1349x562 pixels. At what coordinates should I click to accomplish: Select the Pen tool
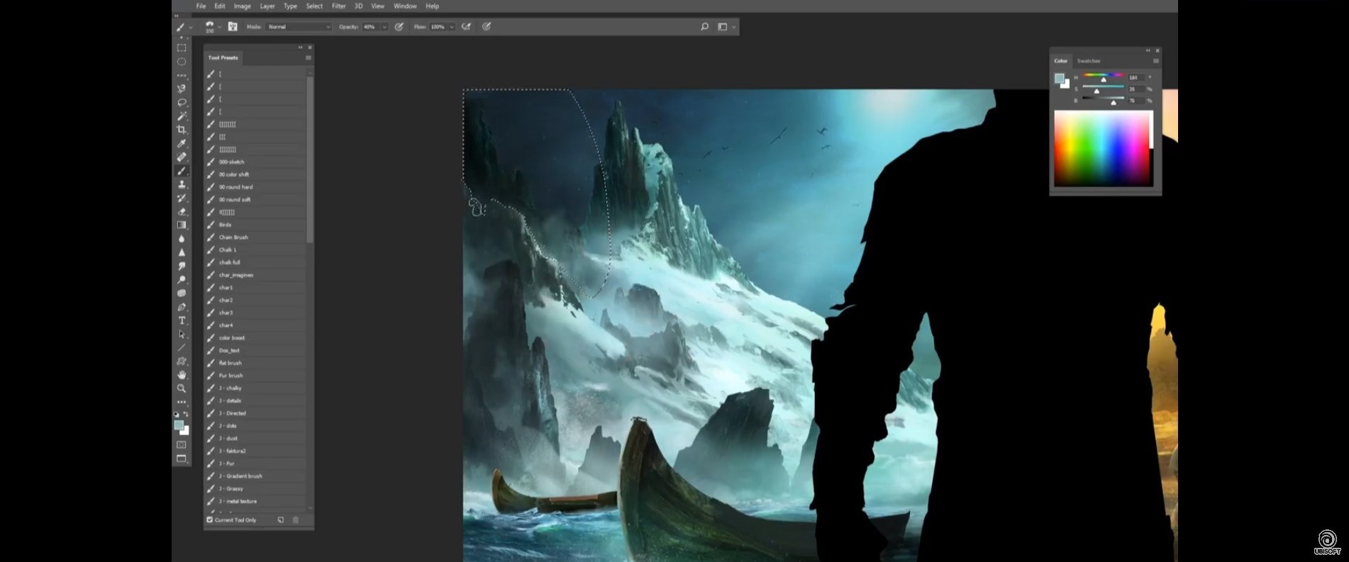182,307
